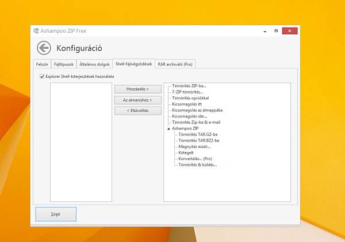Minimize the Ashampoo ZIP Free window

[265, 31]
